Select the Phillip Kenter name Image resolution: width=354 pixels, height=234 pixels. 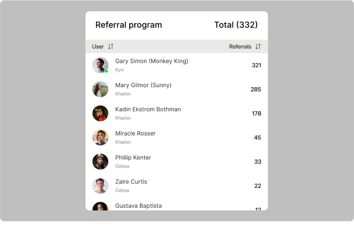tap(133, 158)
